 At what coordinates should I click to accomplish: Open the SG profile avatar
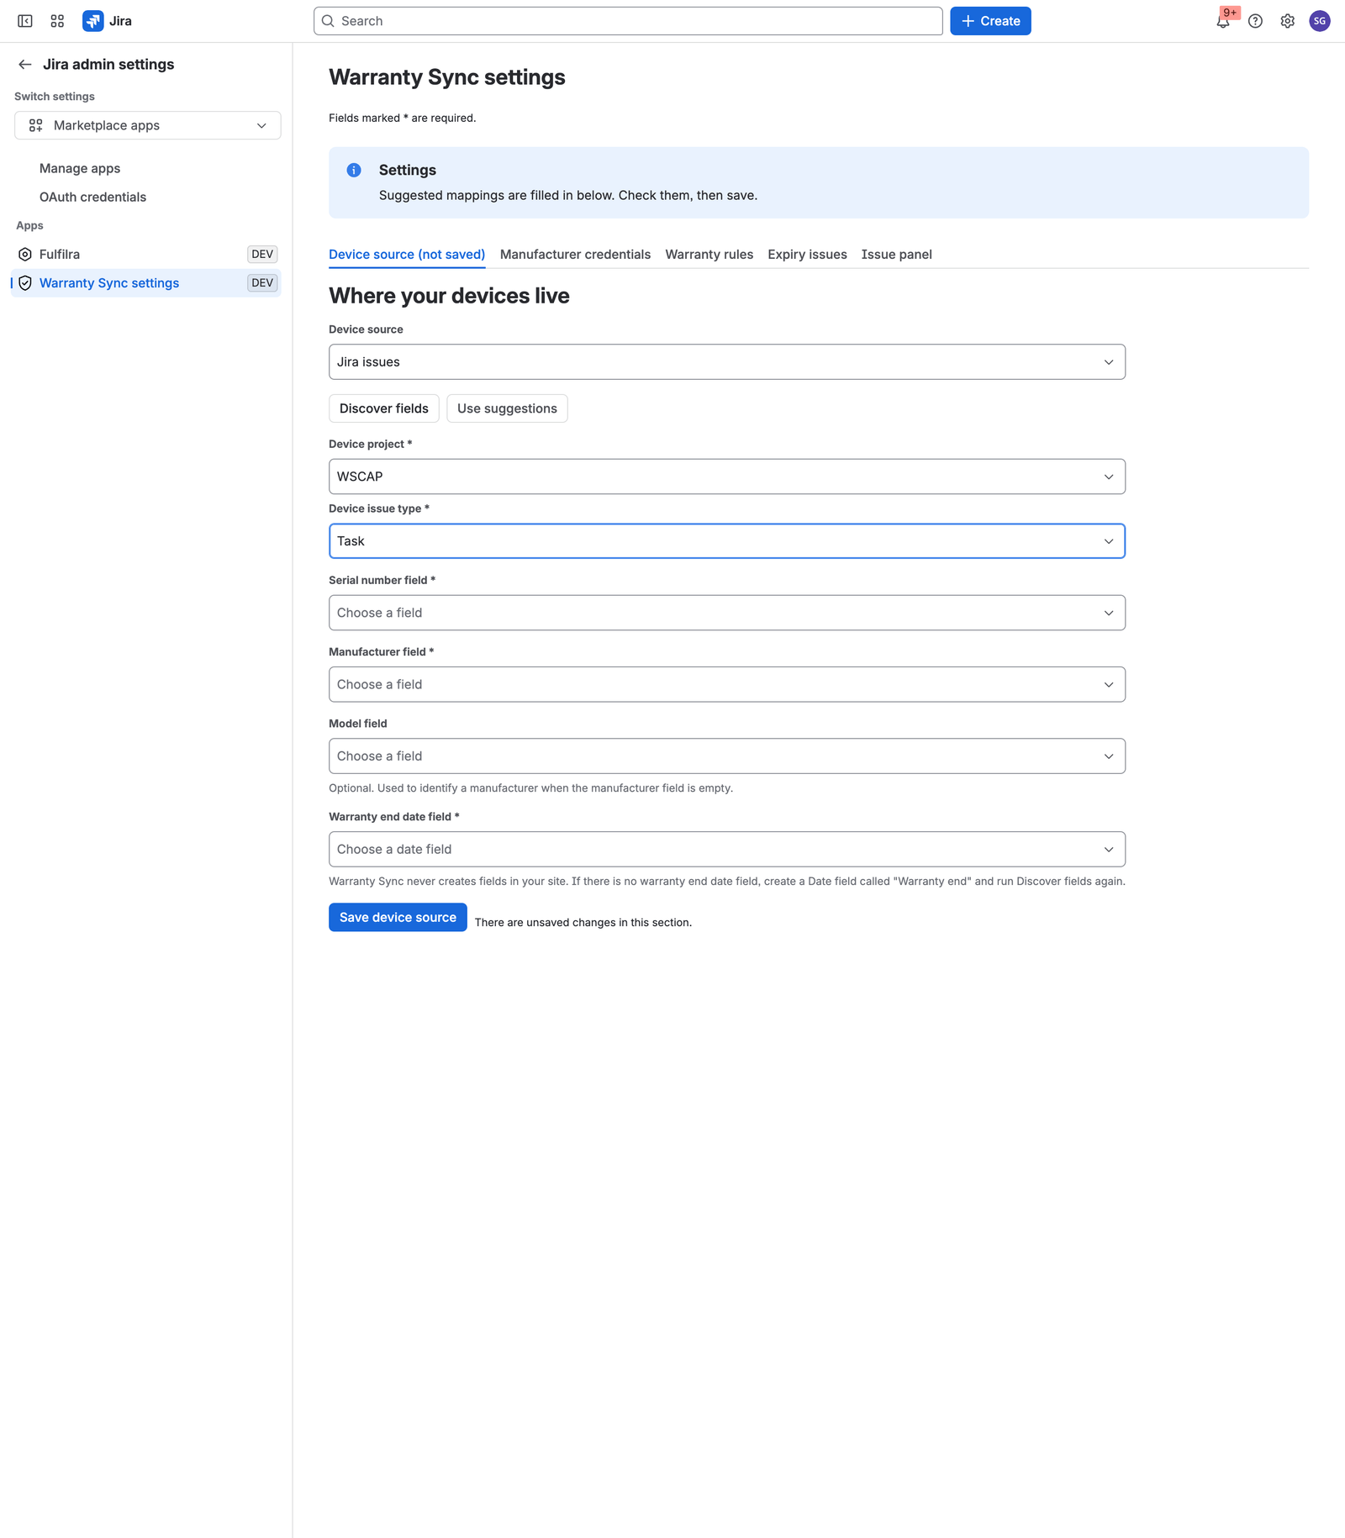pos(1320,21)
